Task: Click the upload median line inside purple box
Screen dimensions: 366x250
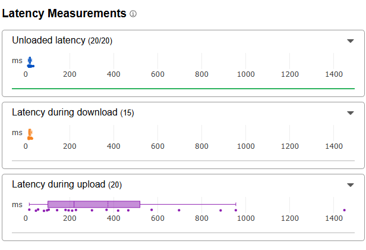Action: [x=74, y=204]
